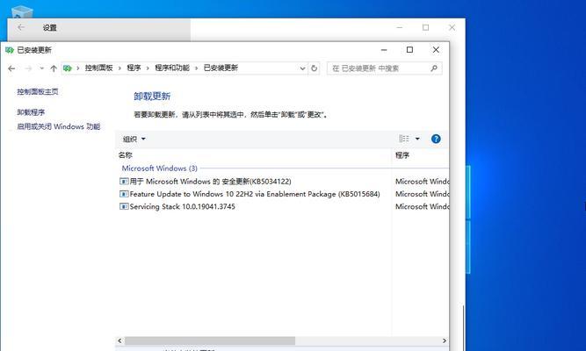This screenshot has height=351, width=586.
Task: Open 启用或关闭 Windows 功能 link
Action: click(59, 126)
